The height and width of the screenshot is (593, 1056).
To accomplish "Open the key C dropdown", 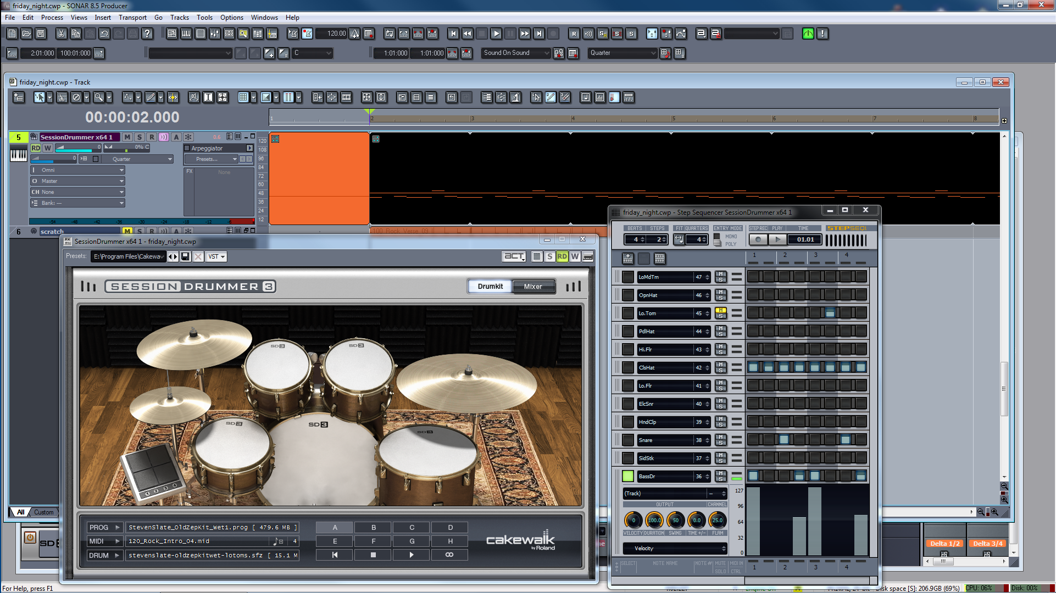I will (x=312, y=53).
